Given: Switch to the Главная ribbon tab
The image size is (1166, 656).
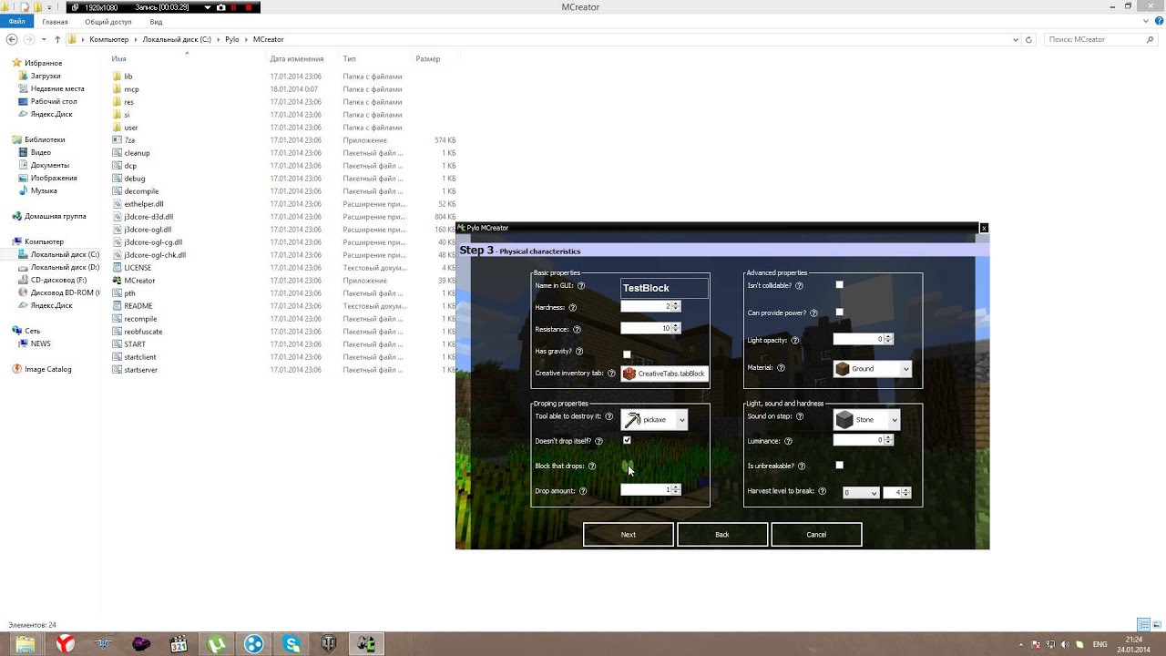Looking at the screenshot, I should [55, 21].
